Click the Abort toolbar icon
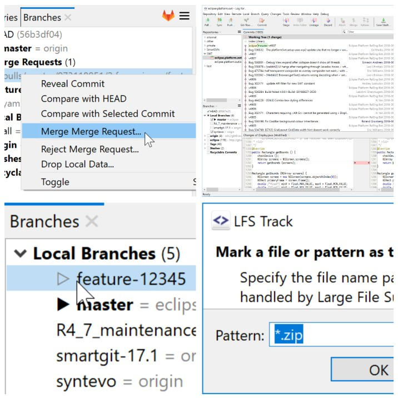The width and height of the screenshot is (398, 398). (x=342, y=21)
